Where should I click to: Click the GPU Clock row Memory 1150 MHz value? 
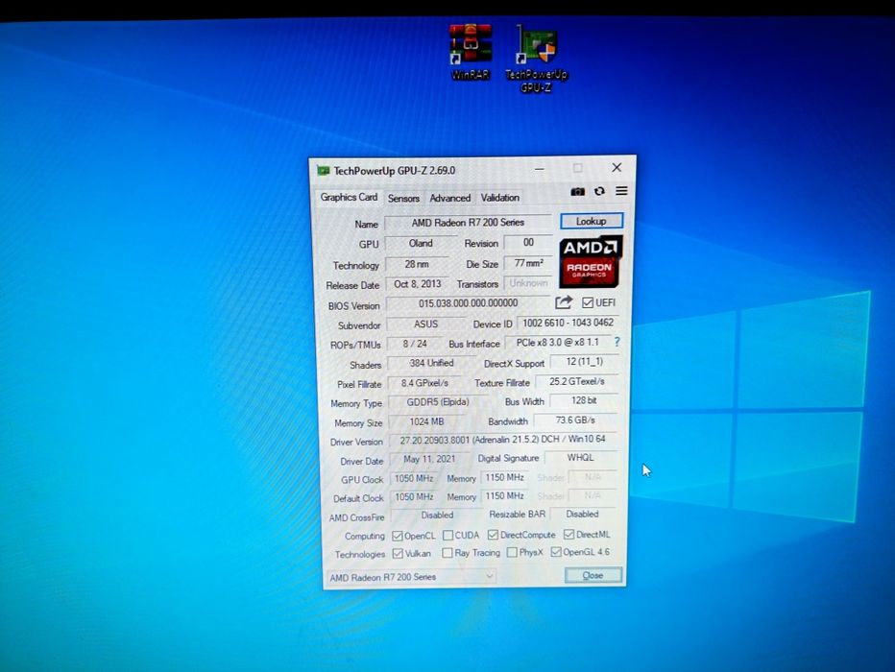(x=504, y=477)
